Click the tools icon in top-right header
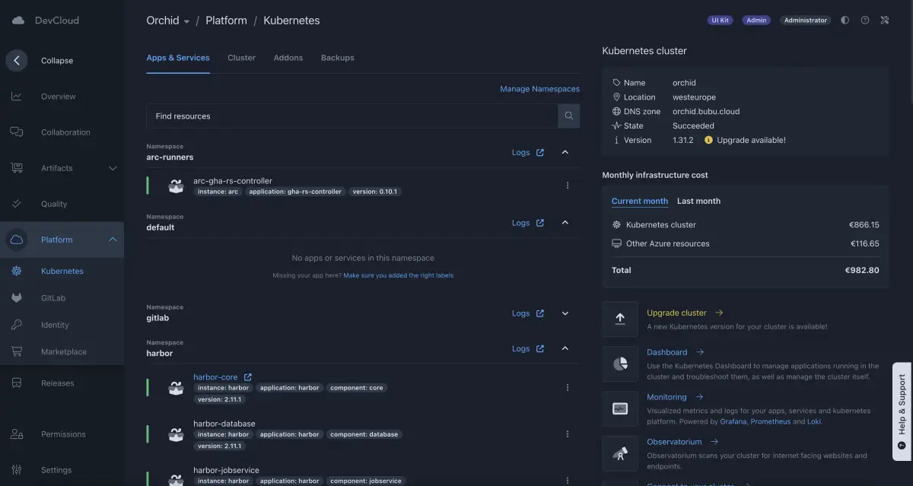Image resolution: width=913 pixels, height=486 pixels. tap(885, 21)
